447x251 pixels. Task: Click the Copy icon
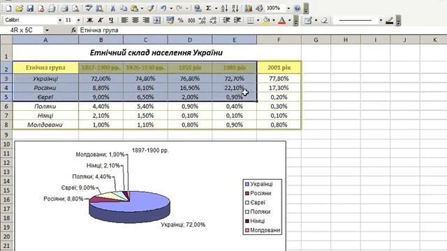[x=124, y=8]
